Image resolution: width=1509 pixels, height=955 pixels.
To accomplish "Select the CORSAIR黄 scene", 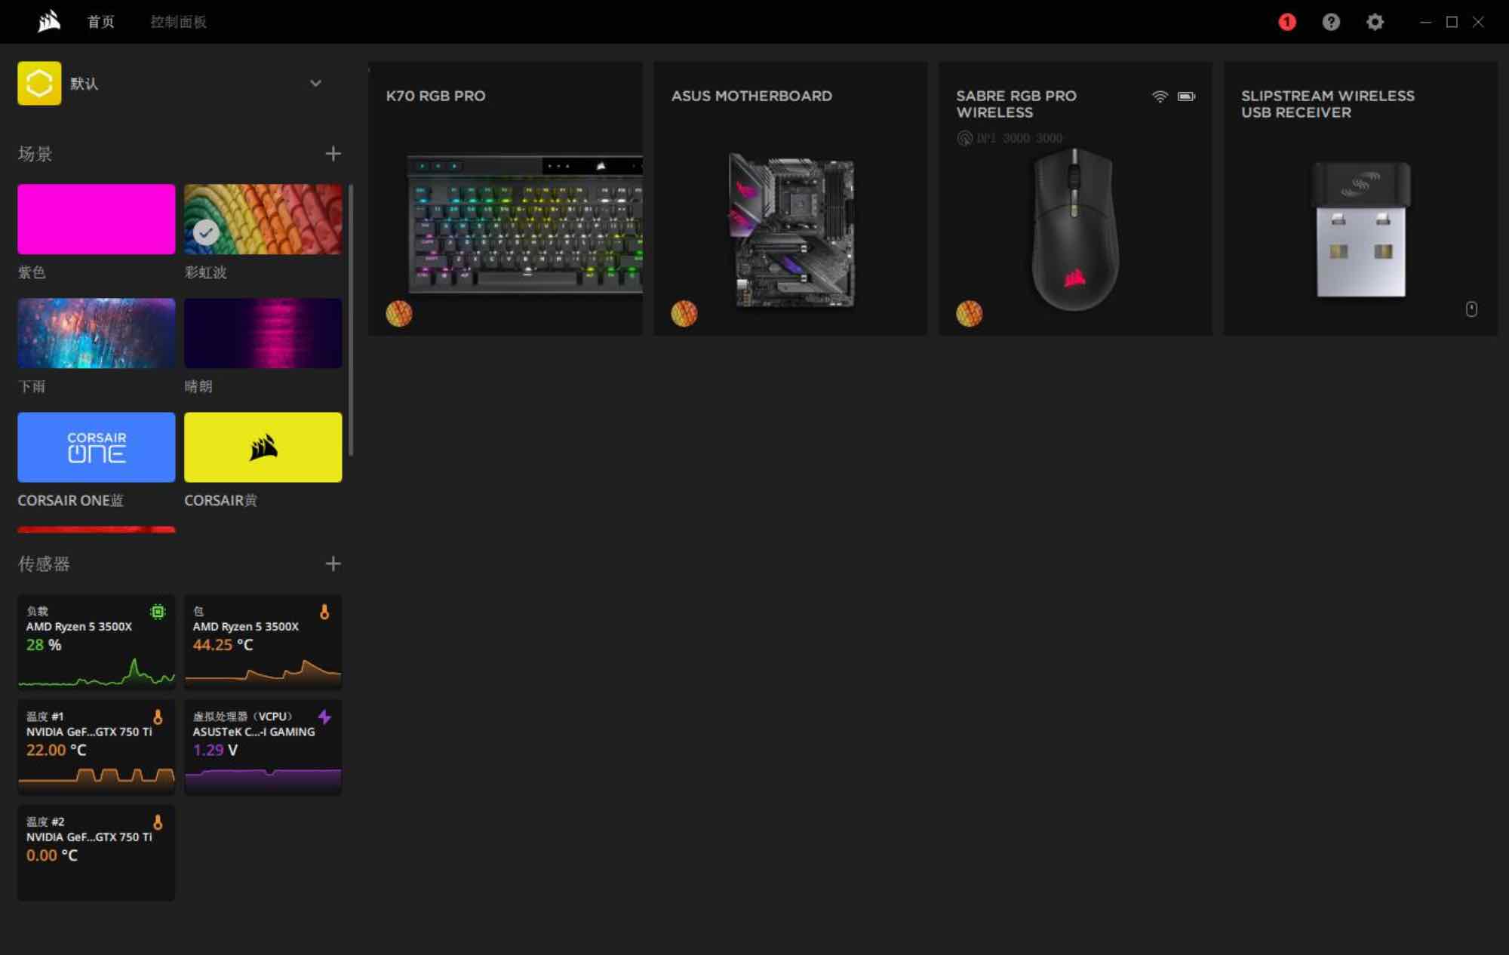I will (x=263, y=447).
